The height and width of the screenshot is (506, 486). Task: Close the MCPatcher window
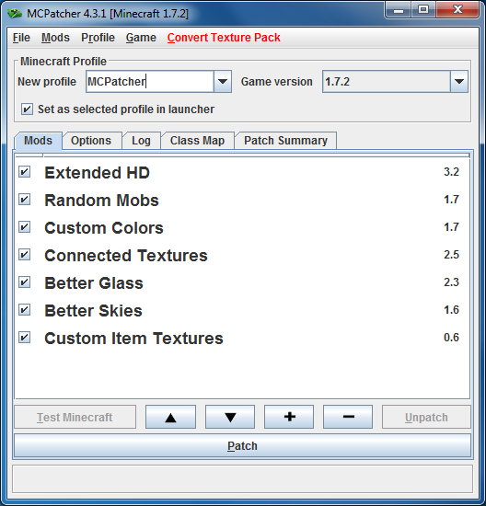point(457,10)
